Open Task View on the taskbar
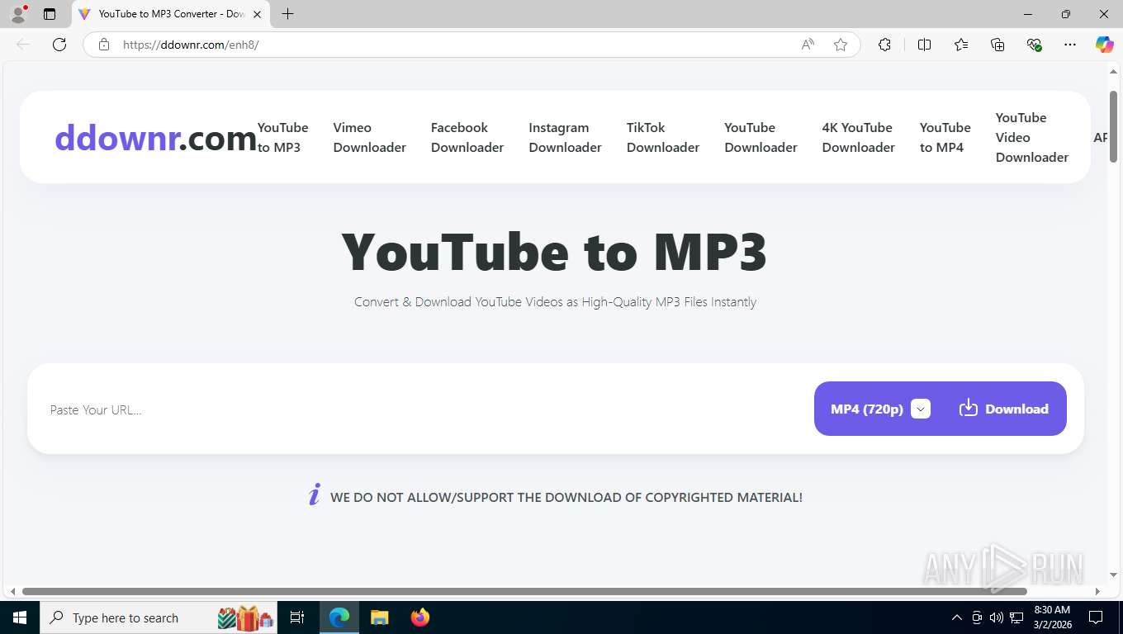 pos(297,617)
